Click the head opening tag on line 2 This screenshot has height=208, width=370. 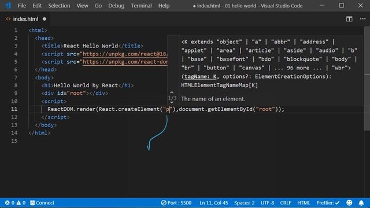44,38
